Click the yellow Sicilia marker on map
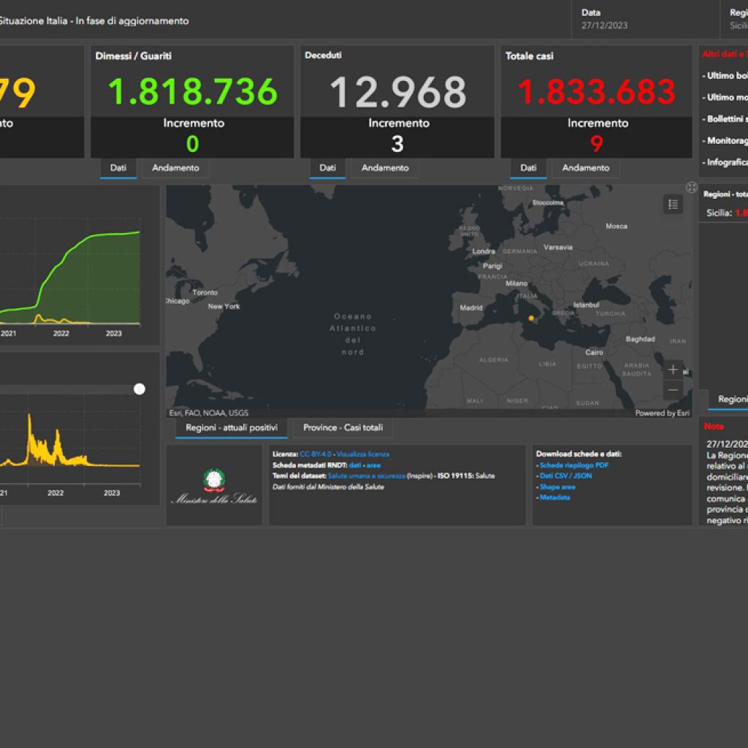The image size is (748, 748). click(x=531, y=318)
